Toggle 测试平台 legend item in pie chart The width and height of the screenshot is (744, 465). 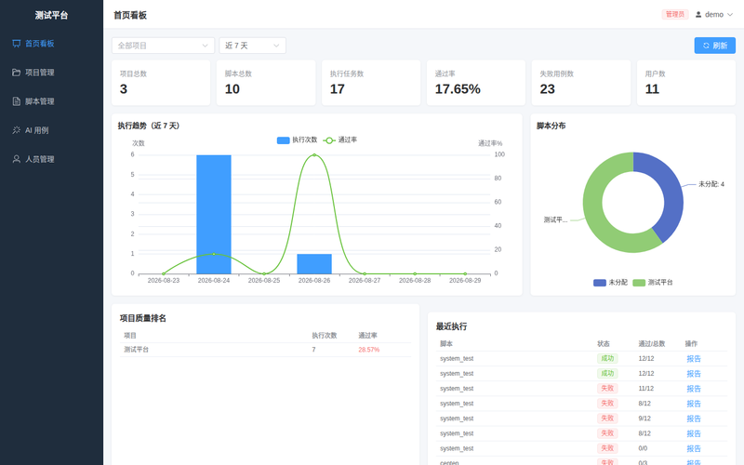pyautogui.click(x=653, y=283)
